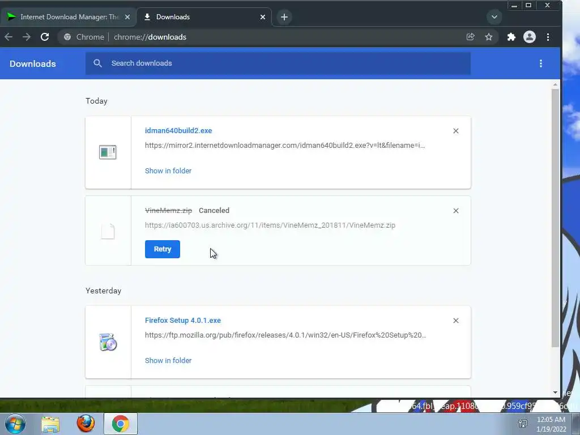Click the Downloads page heading
This screenshot has height=435, width=580.
coord(32,63)
